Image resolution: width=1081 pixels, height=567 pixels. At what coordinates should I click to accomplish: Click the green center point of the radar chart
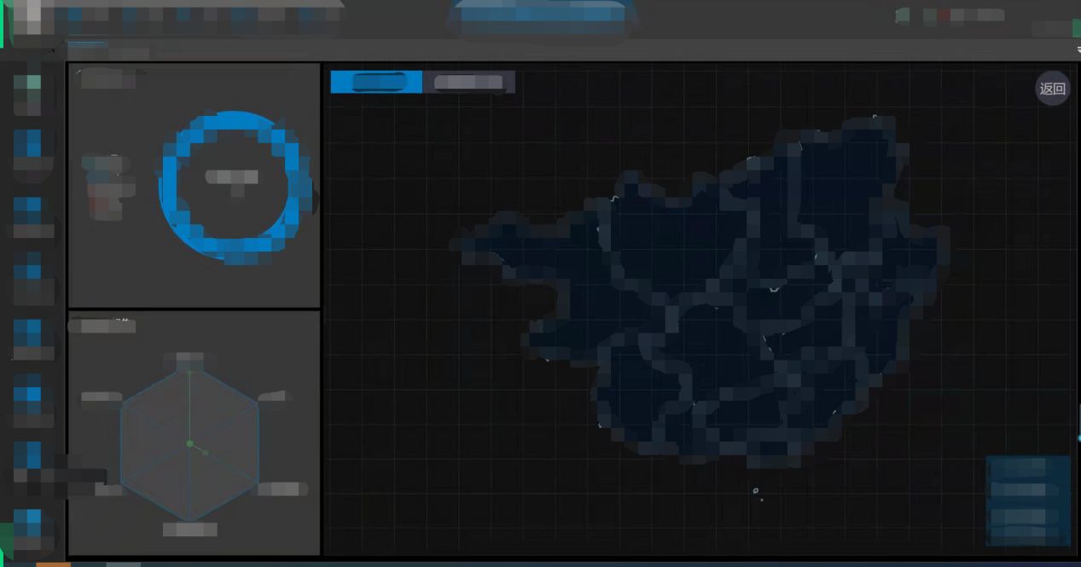(189, 443)
